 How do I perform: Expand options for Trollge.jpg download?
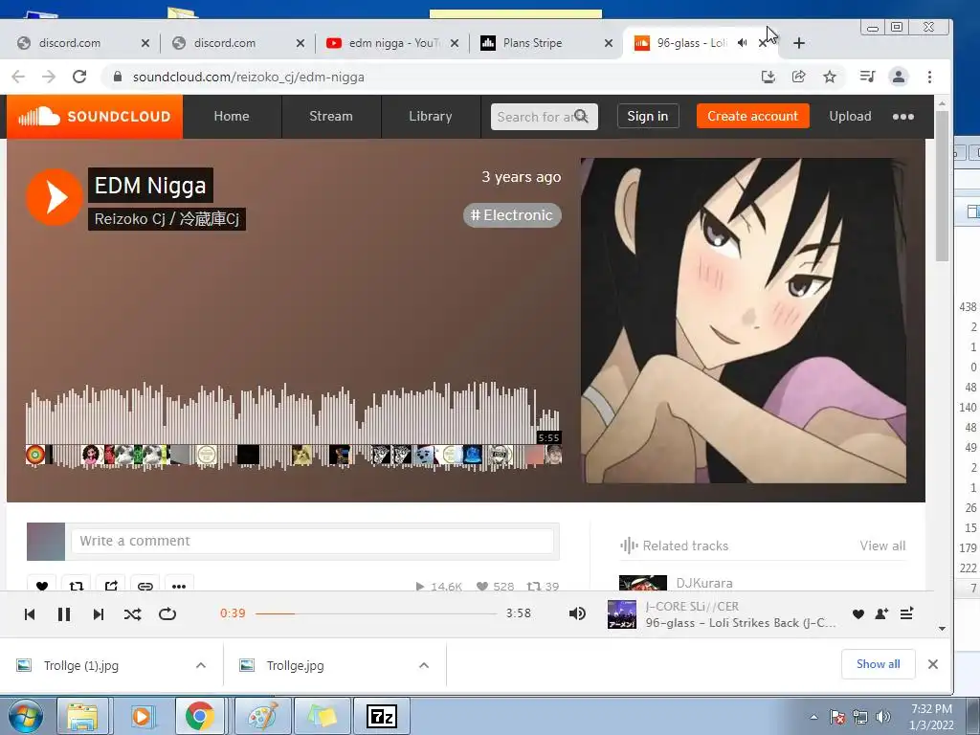[x=424, y=665]
